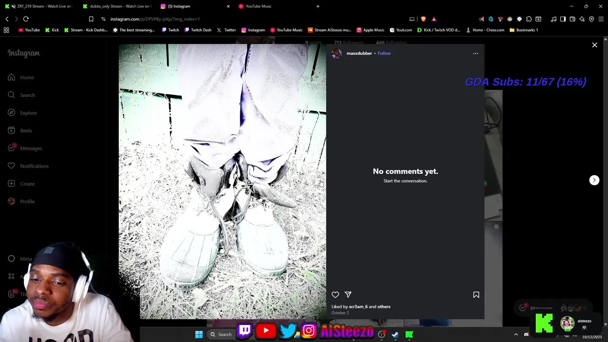This screenshot has width=608, height=342.
Task: Switch to the dubbz_only Stream tab
Action: coord(117,6)
